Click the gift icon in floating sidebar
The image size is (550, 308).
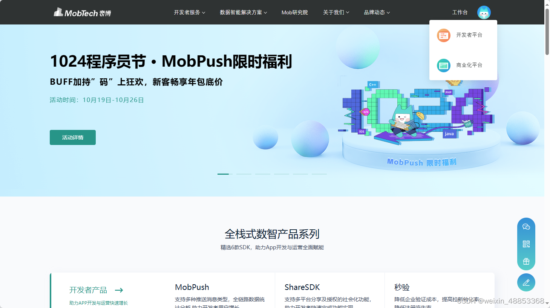[526, 261]
